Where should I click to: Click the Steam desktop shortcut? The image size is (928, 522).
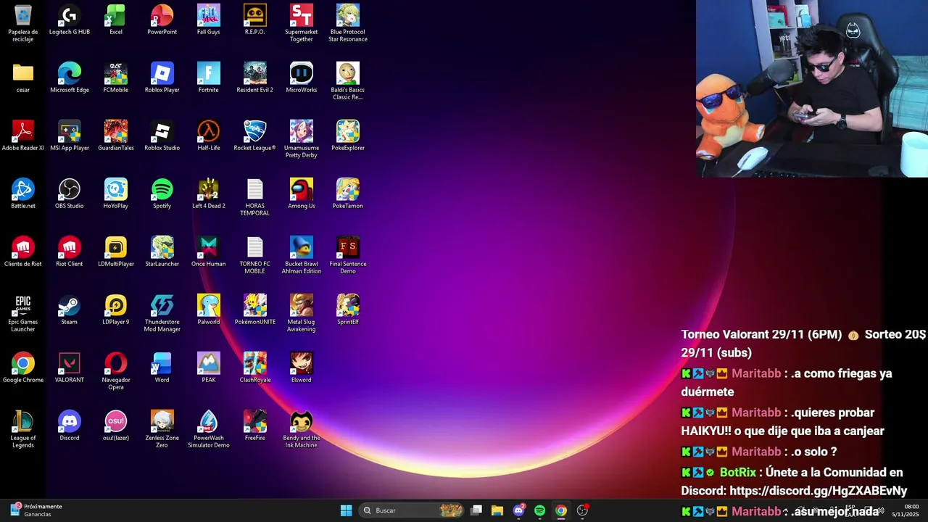click(x=70, y=310)
